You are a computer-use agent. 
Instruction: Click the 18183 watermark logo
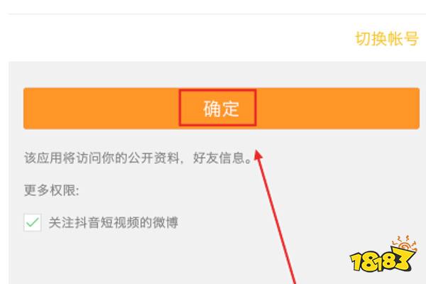click(383, 254)
